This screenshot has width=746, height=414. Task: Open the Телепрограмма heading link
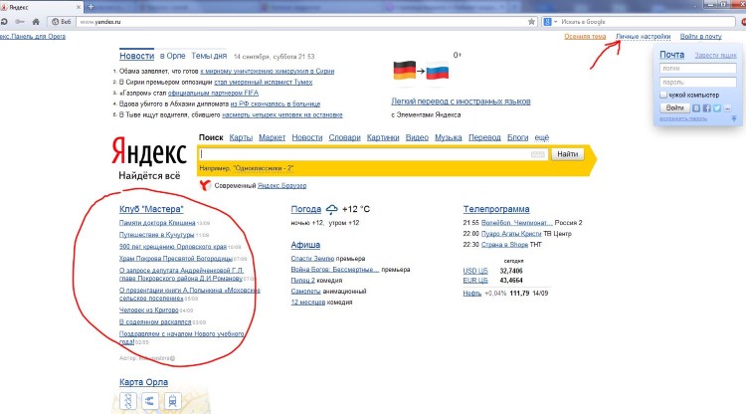(x=496, y=209)
